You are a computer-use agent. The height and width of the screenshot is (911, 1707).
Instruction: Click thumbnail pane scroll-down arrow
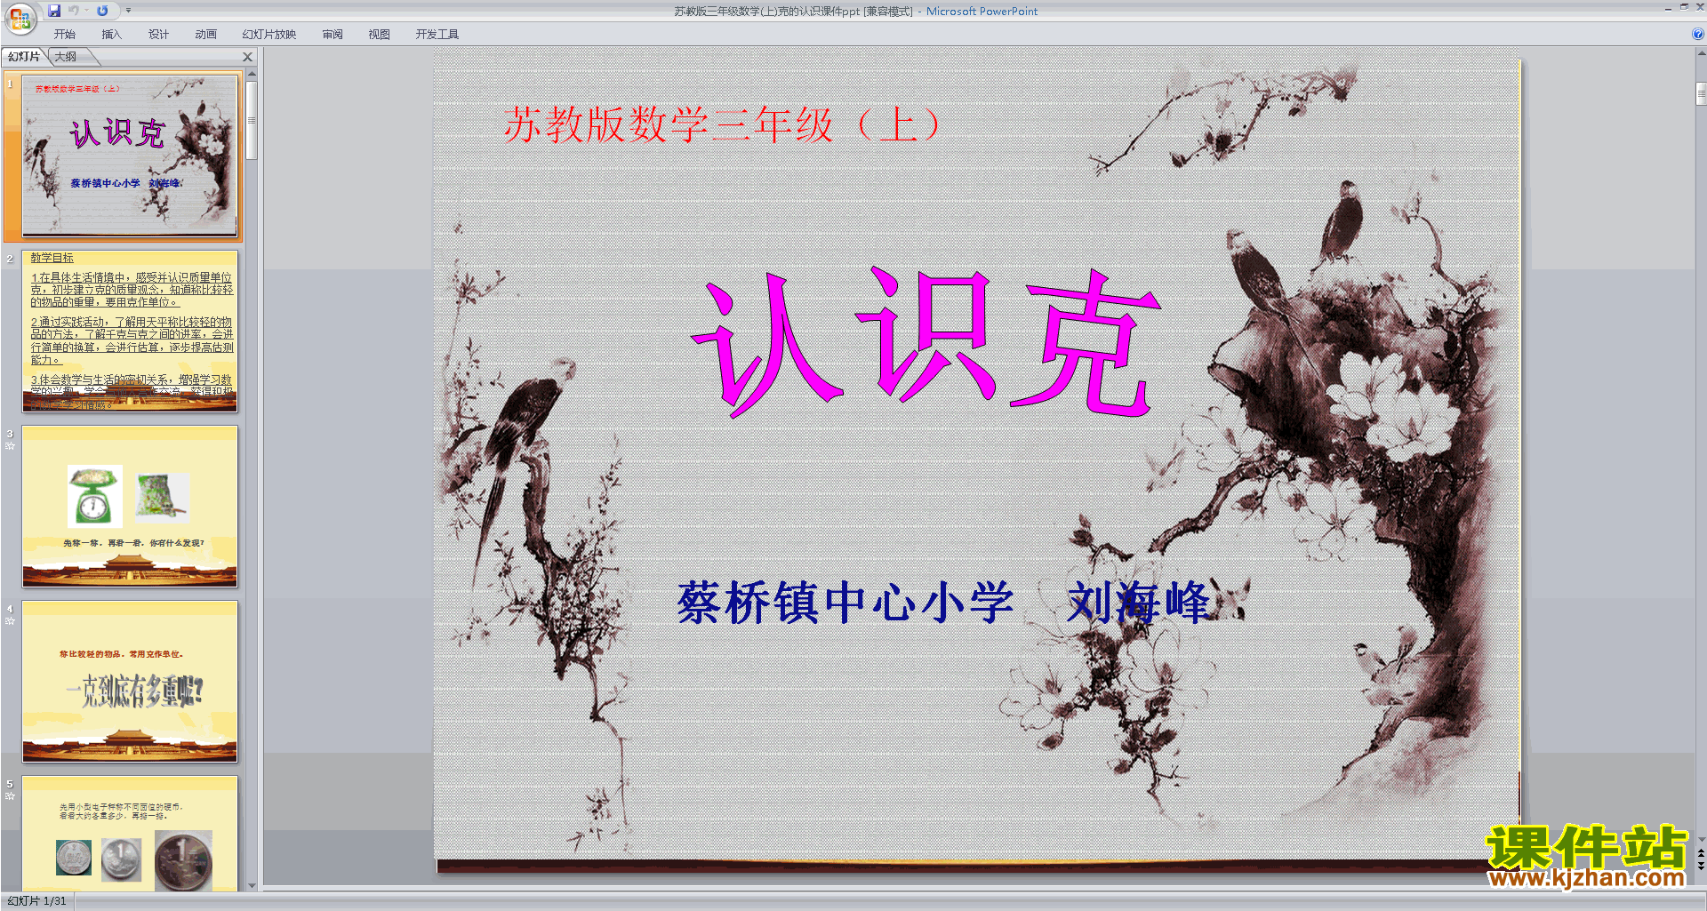(x=252, y=885)
